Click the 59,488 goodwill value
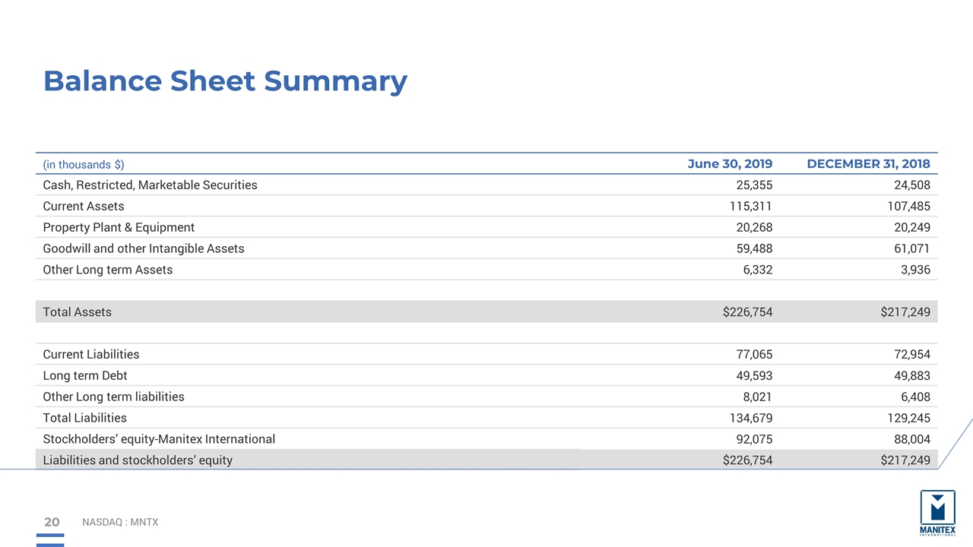This screenshot has height=547, width=973. 754,248
